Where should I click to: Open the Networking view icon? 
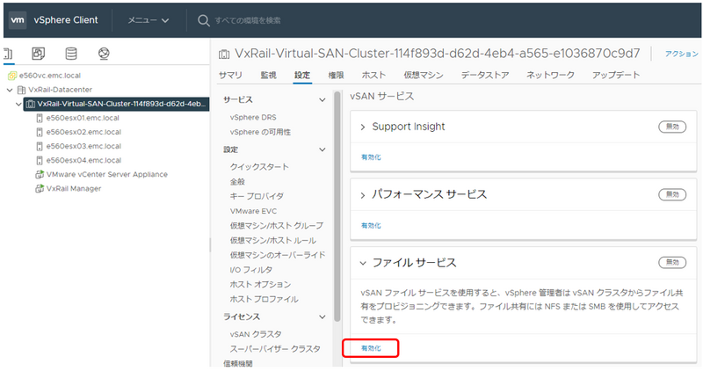click(x=104, y=54)
